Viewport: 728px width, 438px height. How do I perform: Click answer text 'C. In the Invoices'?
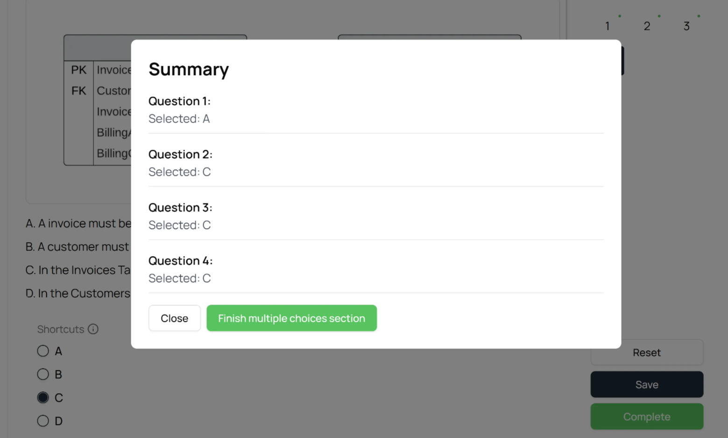78,270
